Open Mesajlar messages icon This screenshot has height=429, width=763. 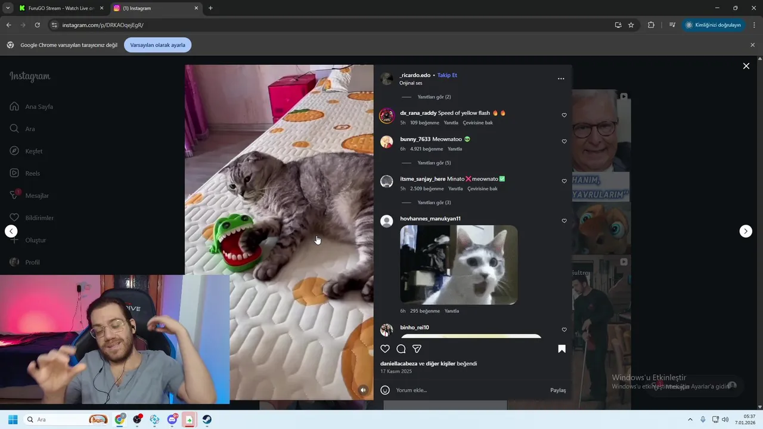tap(14, 195)
